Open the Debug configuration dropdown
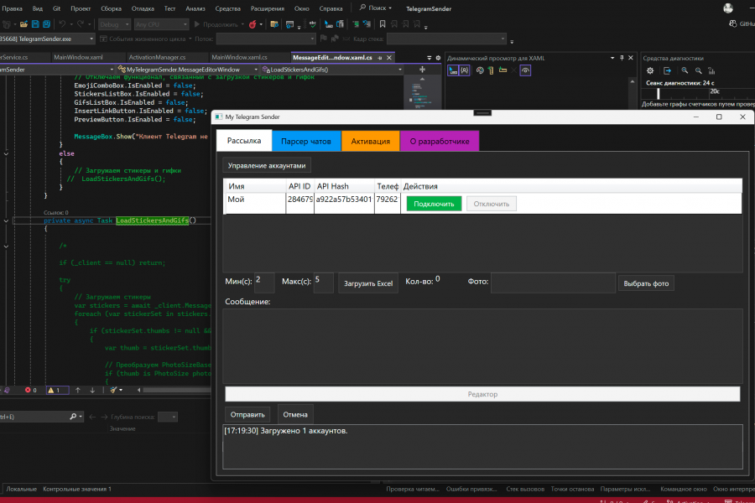755x503 pixels. tap(115, 24)
